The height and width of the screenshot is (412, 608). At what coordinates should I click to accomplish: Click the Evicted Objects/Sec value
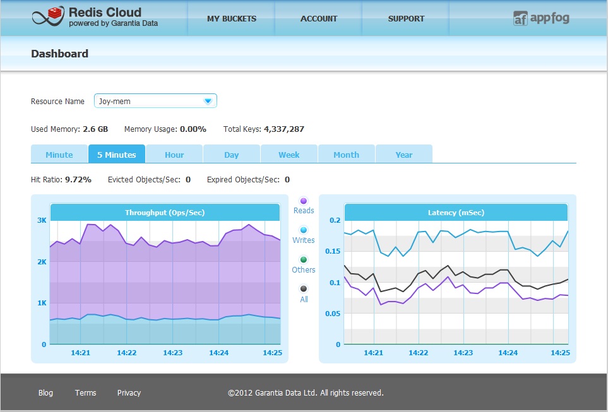click(x=188, y=179)
